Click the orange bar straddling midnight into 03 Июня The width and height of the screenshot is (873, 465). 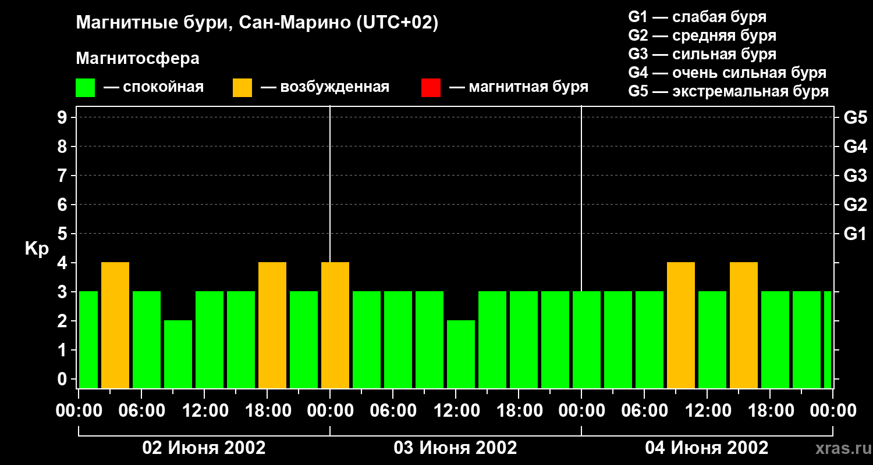pos(335,325)
